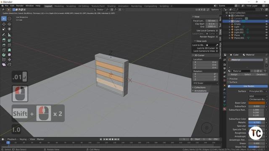The image size is (269, 151).
Task: Open the Marker menu in timeline
Action: pos(40,139)
